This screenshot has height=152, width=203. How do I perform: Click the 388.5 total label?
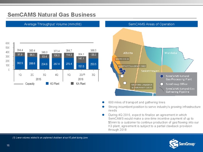pos(93,50)
